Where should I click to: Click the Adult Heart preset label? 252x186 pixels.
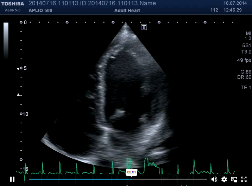tap(127, 11)
